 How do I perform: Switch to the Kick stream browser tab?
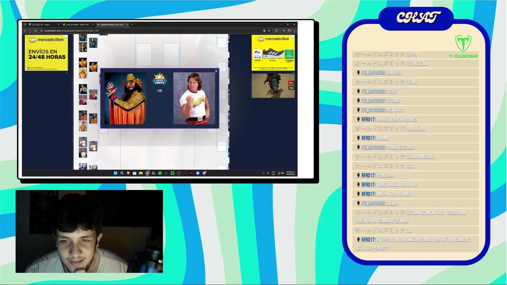tap(78, 25)
